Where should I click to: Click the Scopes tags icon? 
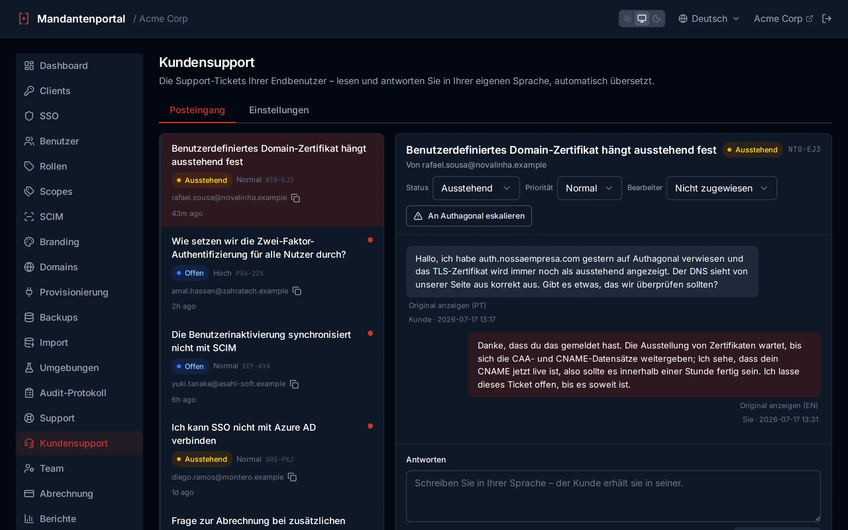(x=29, y=191)
